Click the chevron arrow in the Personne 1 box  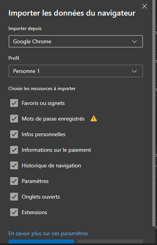coord(134,71)
